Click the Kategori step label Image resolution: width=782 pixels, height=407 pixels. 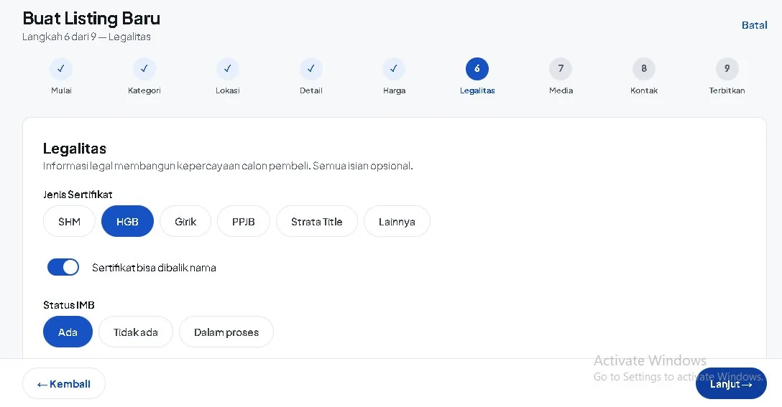[x=144, y=90]
